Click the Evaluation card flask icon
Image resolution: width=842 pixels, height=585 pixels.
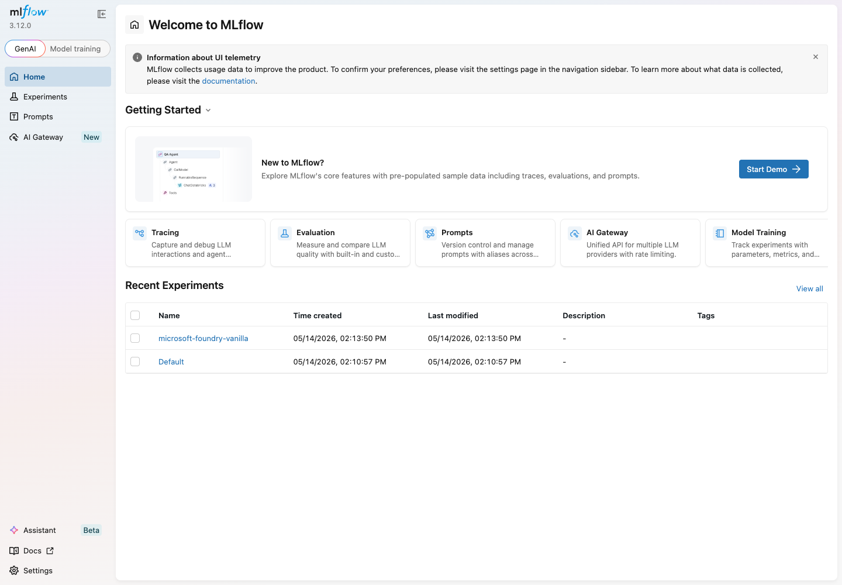click(x=285, y=233)
